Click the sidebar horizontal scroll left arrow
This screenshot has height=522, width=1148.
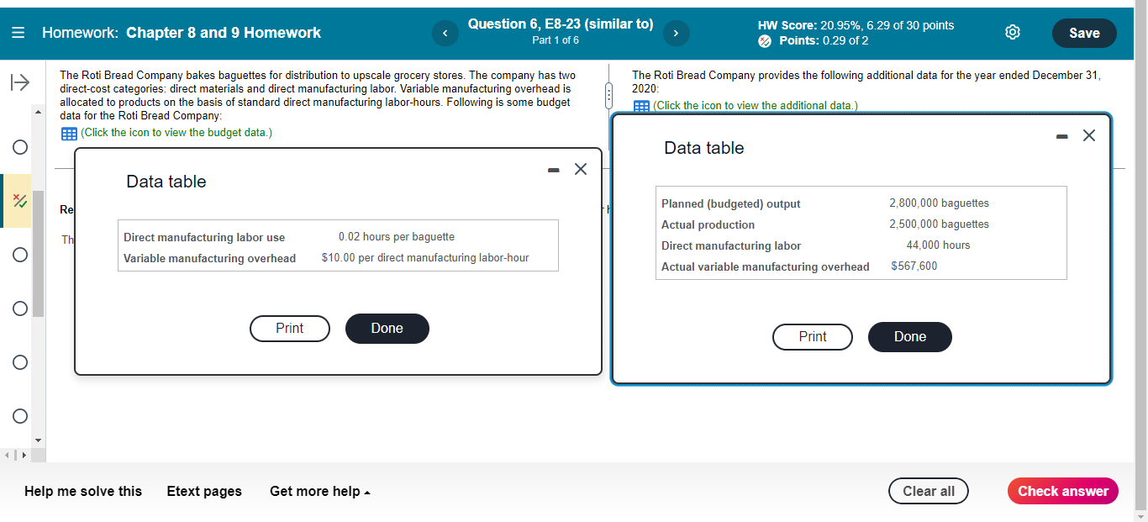click(x=6, y=456)
